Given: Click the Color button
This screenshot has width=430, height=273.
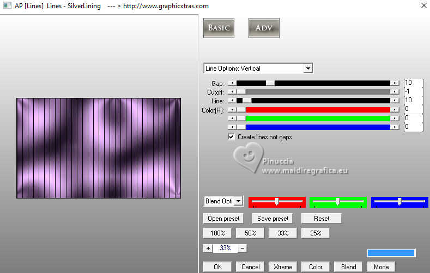Looking at the screenshot, I should click(316, 266).
